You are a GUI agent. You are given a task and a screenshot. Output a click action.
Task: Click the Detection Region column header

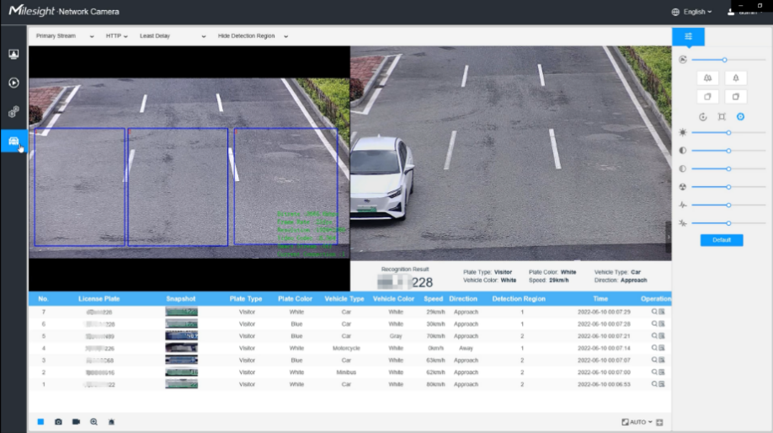tap(519, 299)
